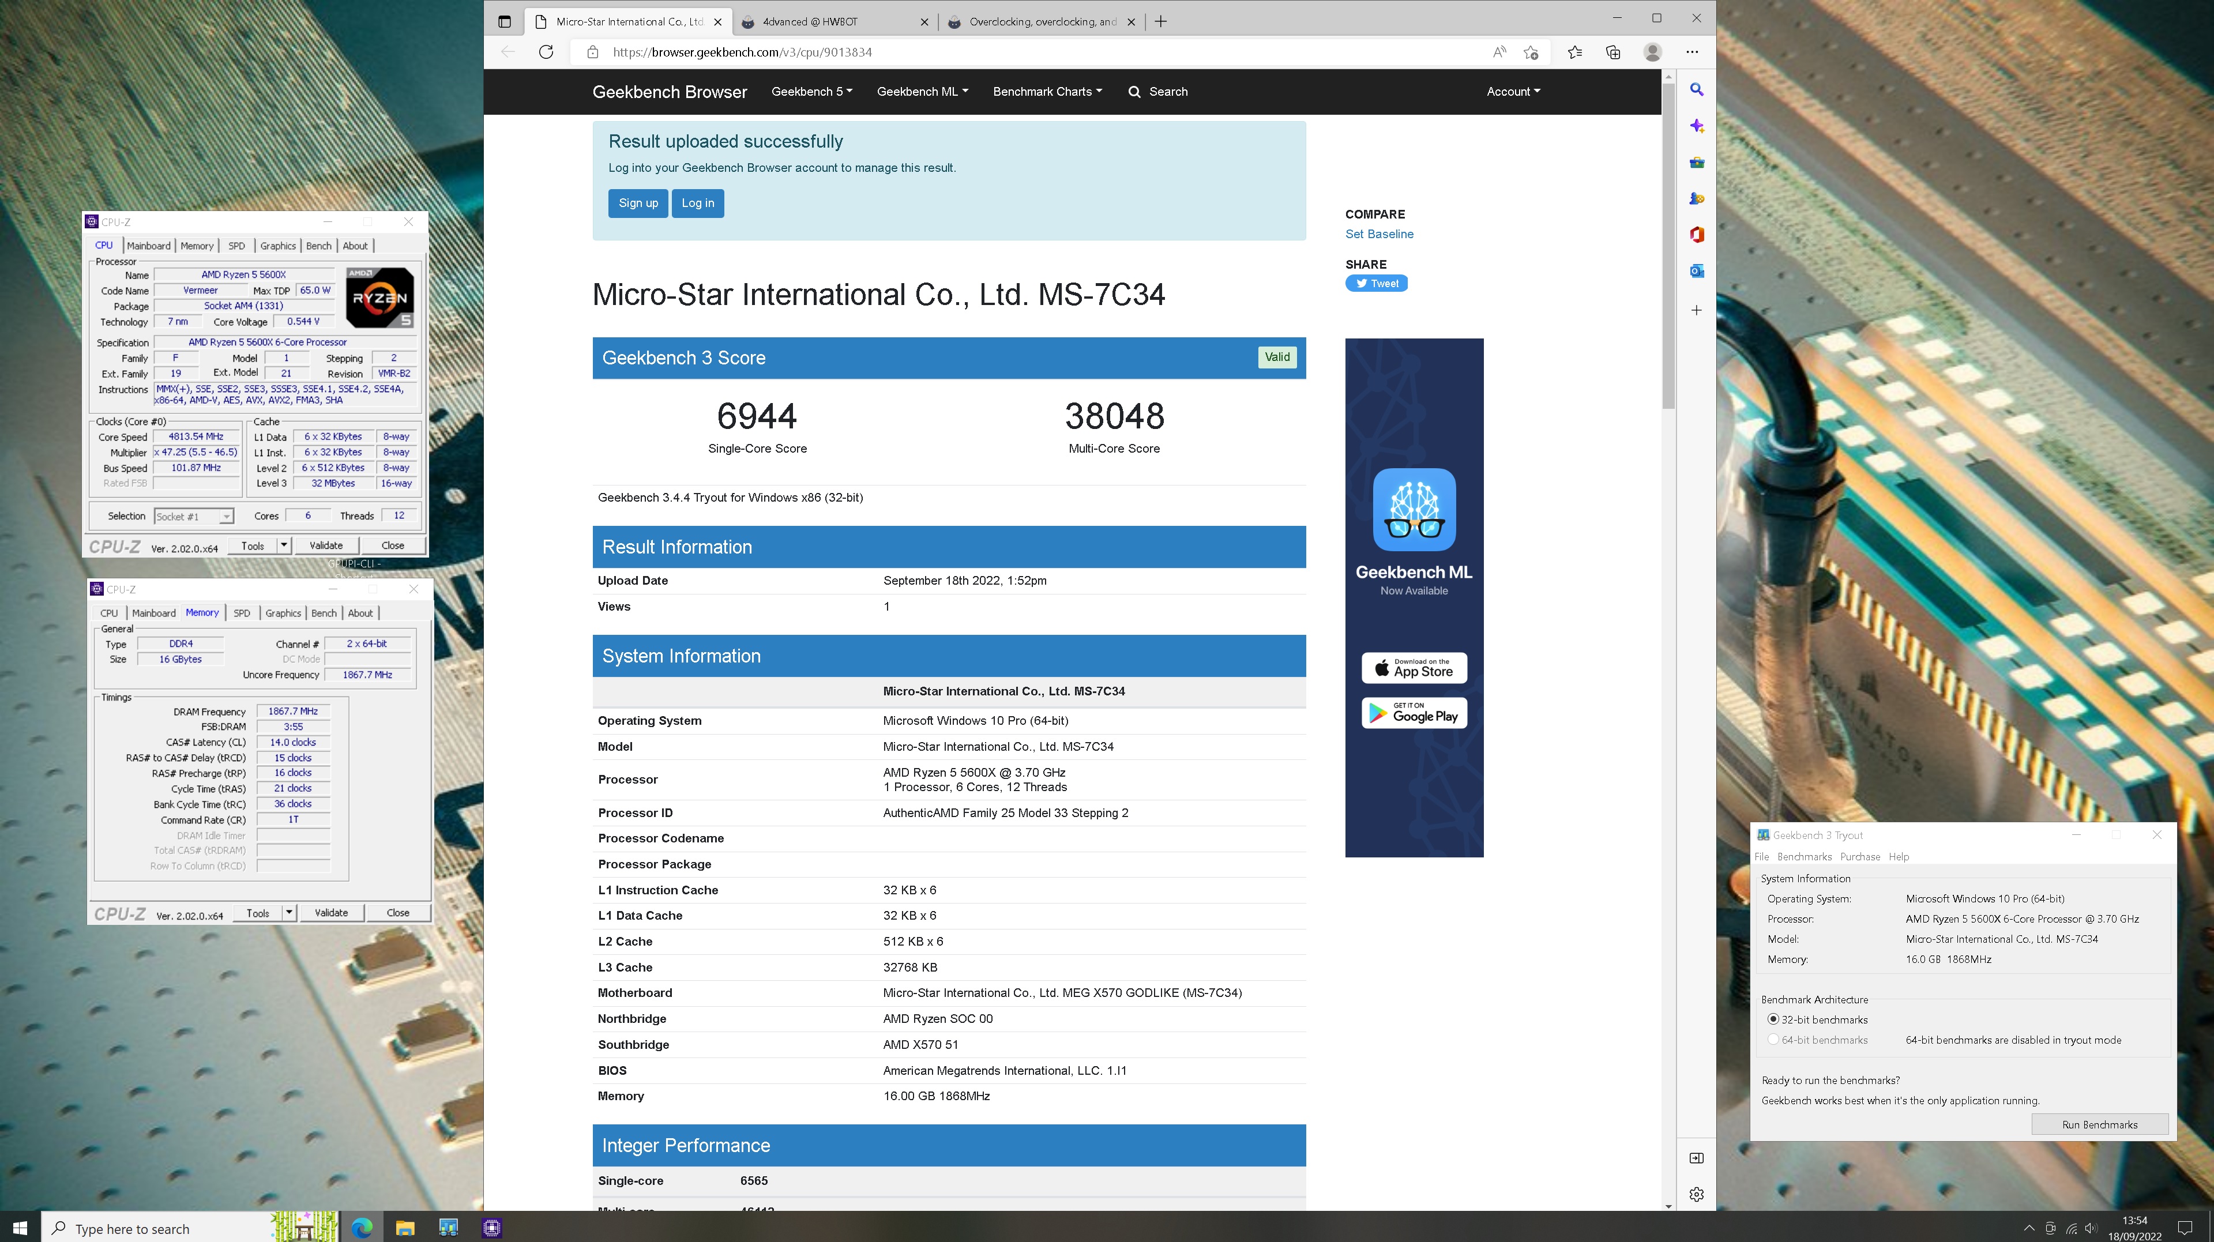Click the taskbar volume icon
This screenshot has height=1242, width=2214.
pos(2091,1228)
